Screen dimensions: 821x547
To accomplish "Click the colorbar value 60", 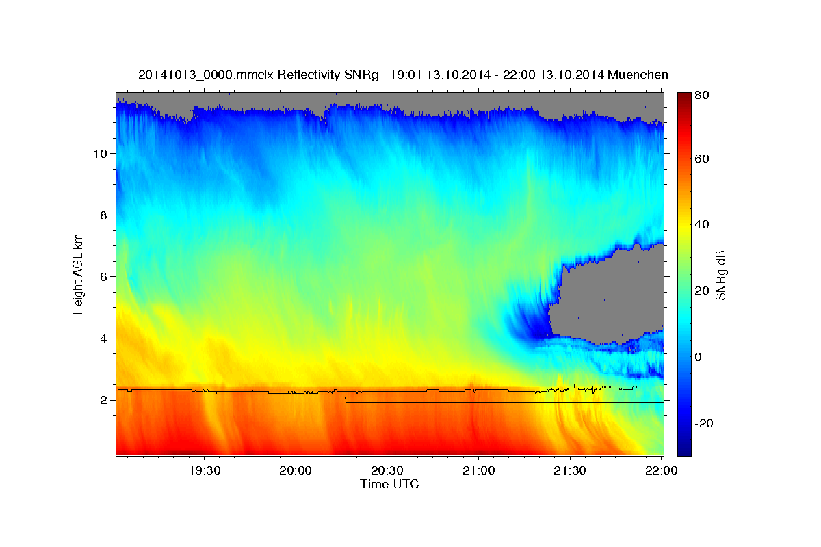I will [701, 159].
